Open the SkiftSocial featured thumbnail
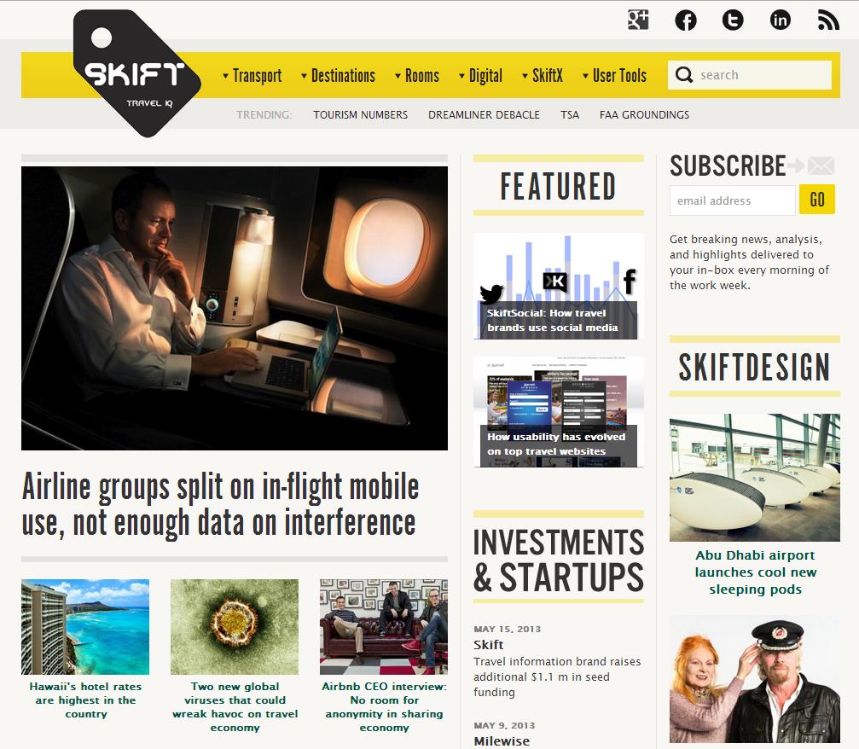Viewport: 859px width, 749px height. click(x=558, y=286)
